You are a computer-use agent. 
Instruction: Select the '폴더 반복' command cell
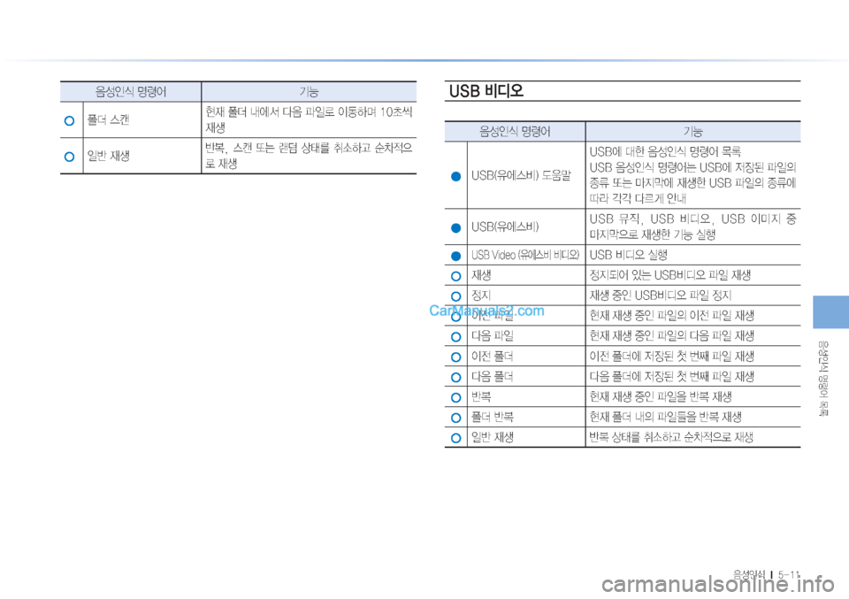pos(493,417)
